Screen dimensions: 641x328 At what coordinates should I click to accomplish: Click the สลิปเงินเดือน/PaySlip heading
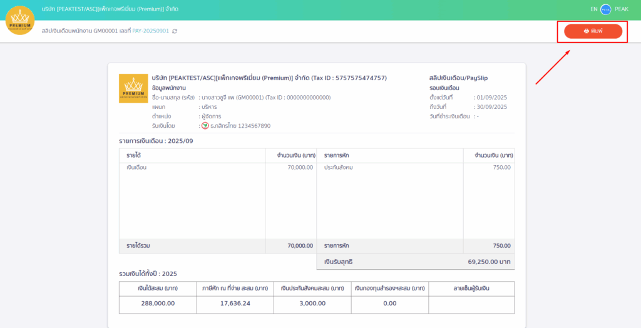(x=458, y=78)
